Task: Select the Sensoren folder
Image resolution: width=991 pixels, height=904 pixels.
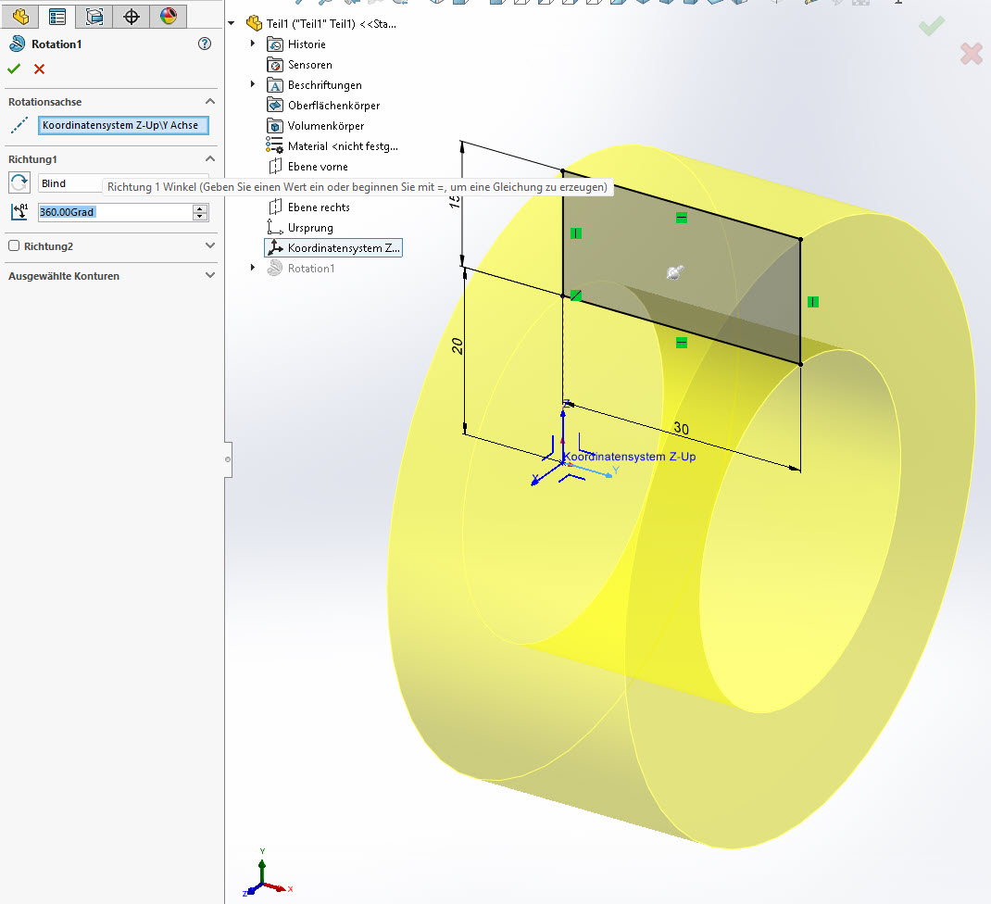Action: 299,65
